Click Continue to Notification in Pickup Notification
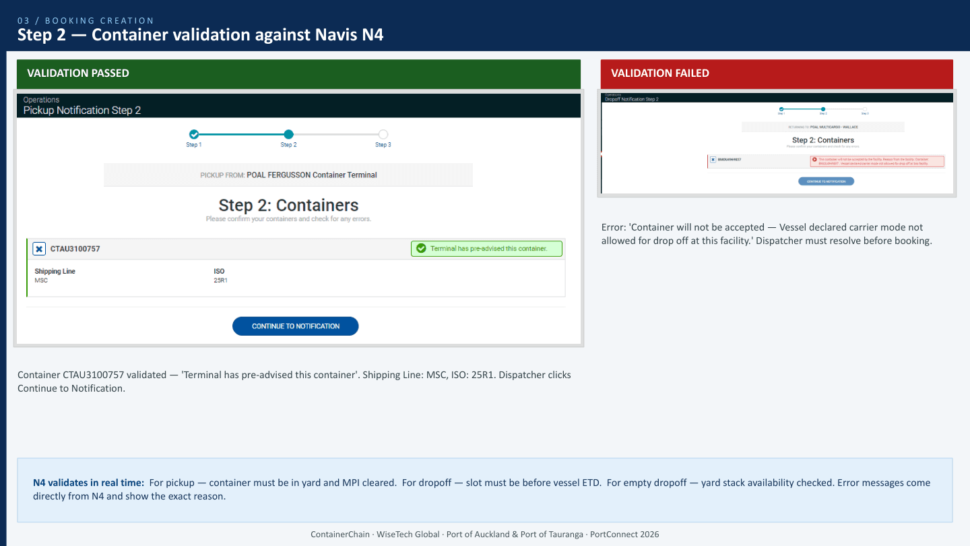Screen dimensions: 970x546 (x=295, y=326)
